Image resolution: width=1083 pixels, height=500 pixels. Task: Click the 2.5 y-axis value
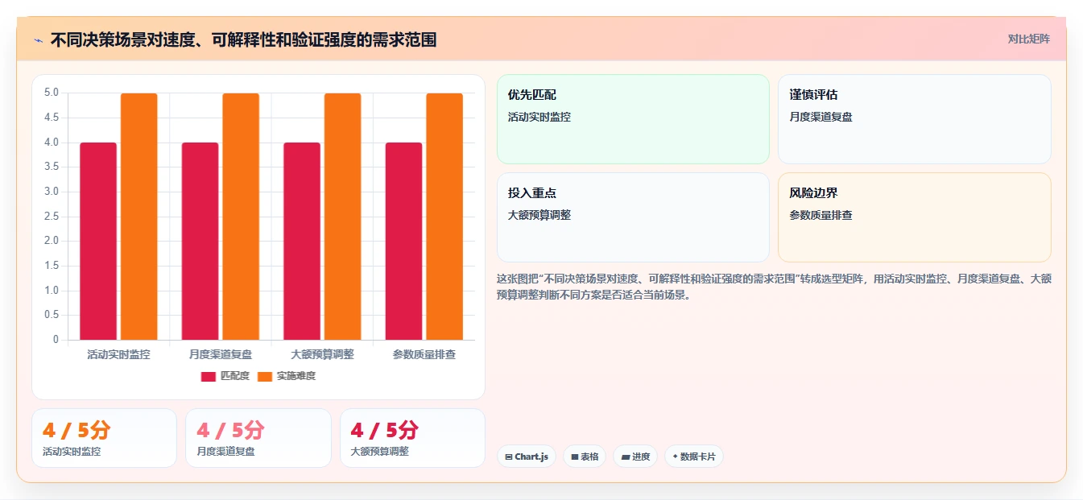52,217
